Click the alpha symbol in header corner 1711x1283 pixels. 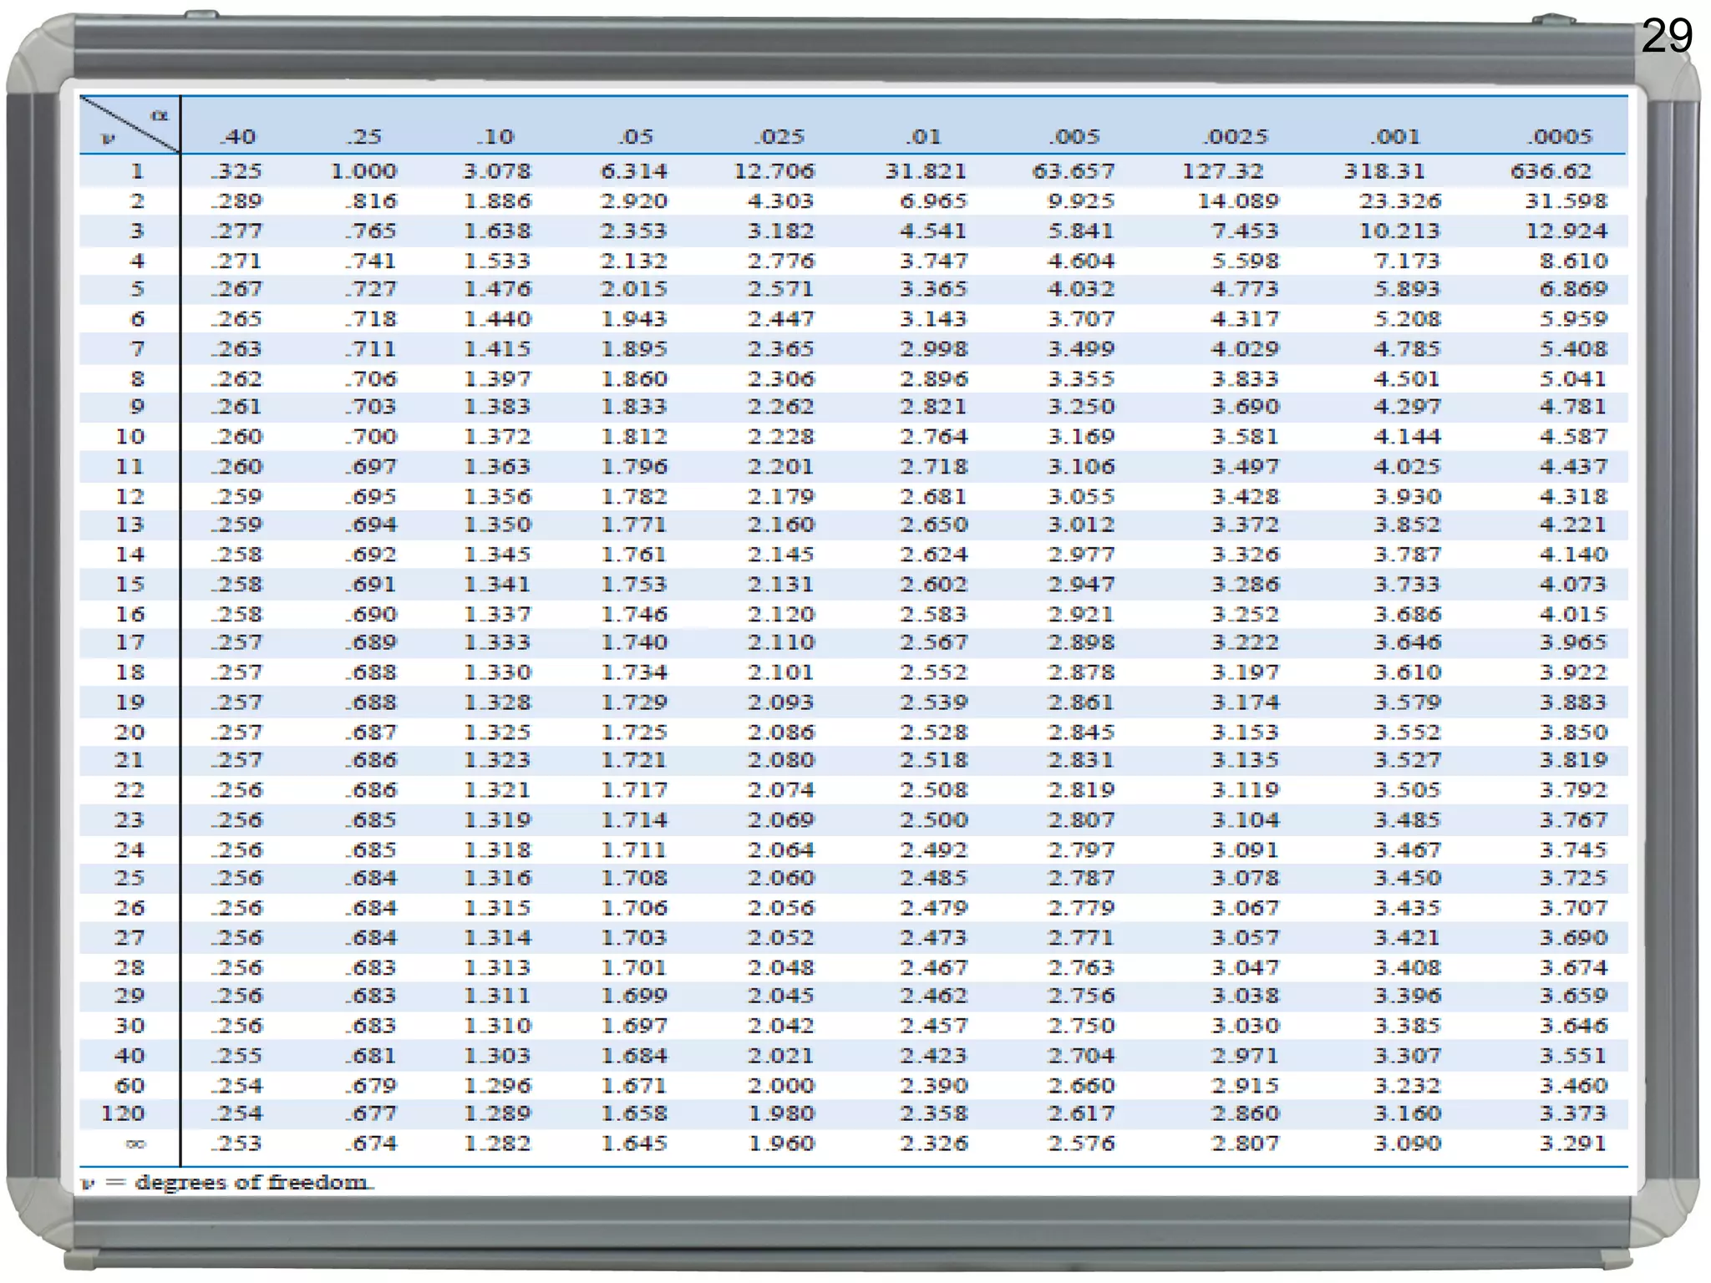pos(160,114)
